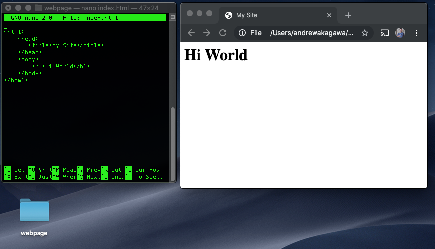435x249 pixels.
Task: Click the closing </body> tag line
Action: [x=30, y=73]
